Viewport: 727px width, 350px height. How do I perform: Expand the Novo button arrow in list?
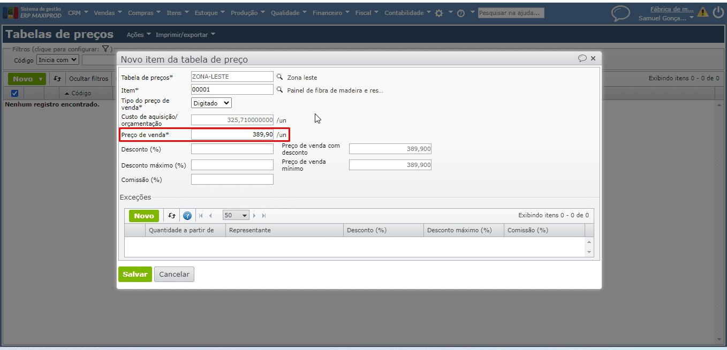(x=41, y=79)
